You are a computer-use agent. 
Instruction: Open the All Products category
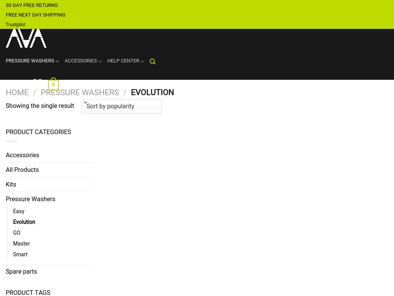point(22,170)
